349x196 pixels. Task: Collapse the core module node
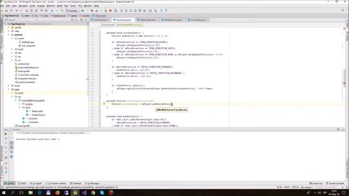click(9, 89)
